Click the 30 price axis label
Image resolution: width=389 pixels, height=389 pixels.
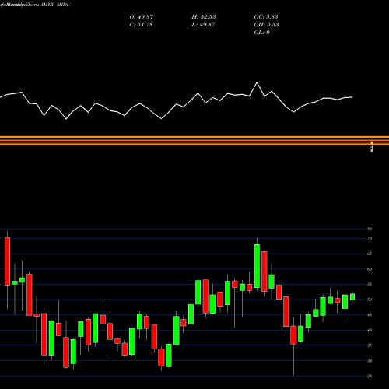tap(370, 361)
